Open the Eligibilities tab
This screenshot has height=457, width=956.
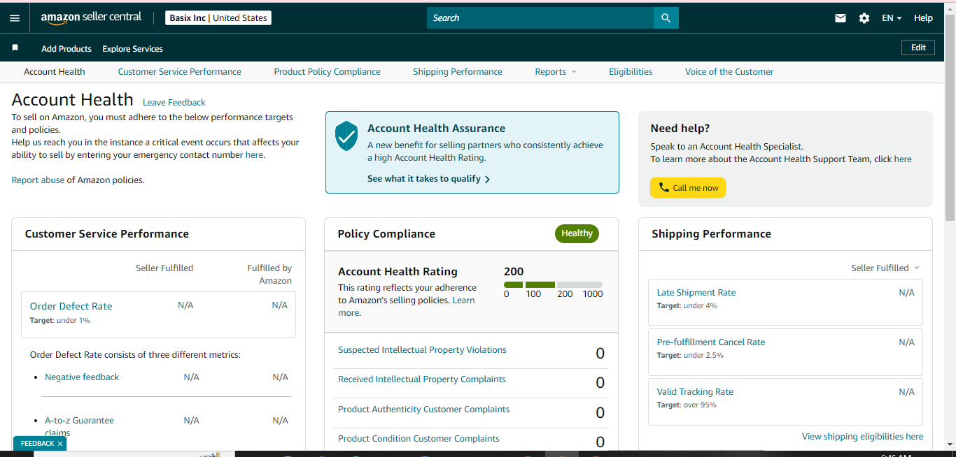coord(631,71)
